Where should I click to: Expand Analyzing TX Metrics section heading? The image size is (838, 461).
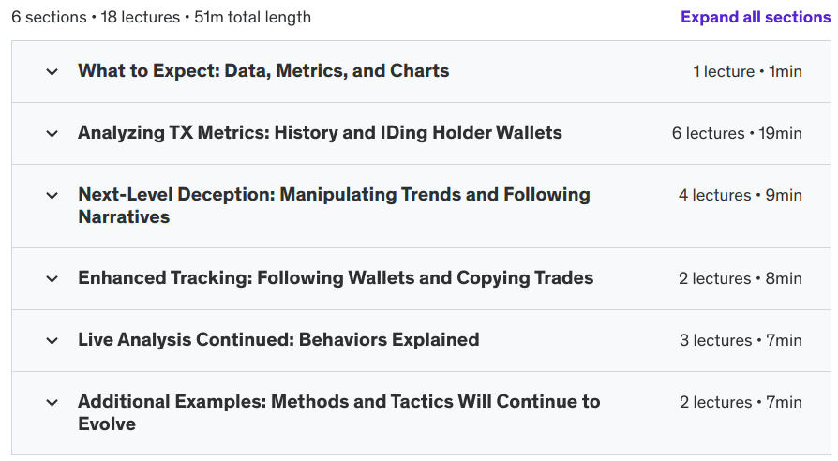point(320,133)
